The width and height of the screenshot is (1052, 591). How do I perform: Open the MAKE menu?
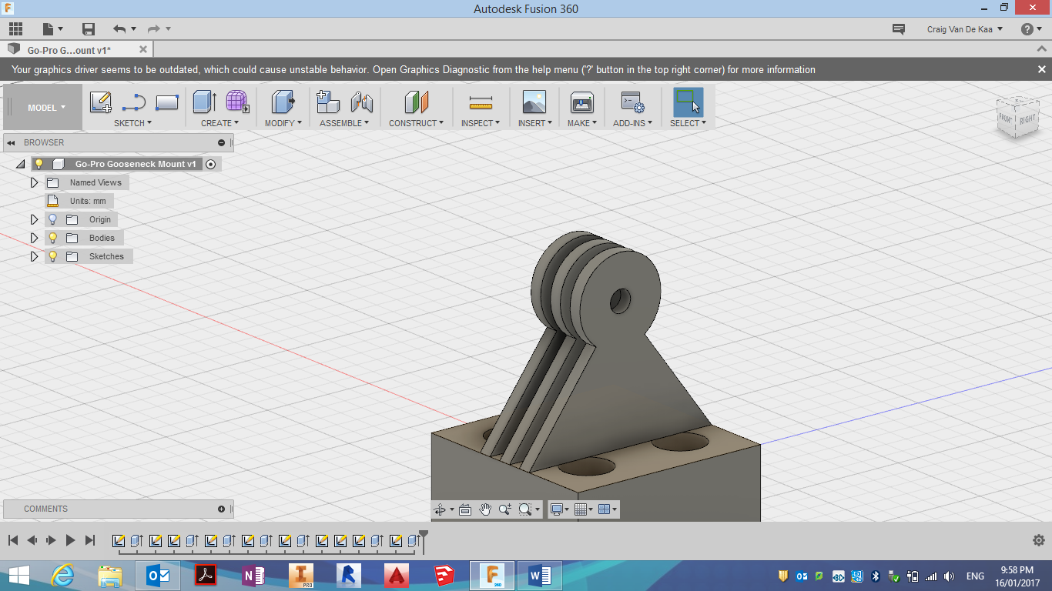pos(582,123)
